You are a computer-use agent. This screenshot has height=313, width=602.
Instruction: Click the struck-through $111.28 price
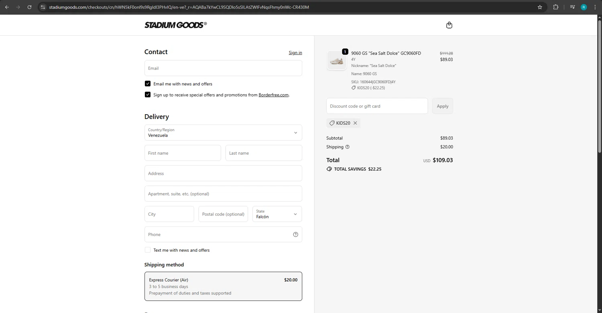[446, 53]
